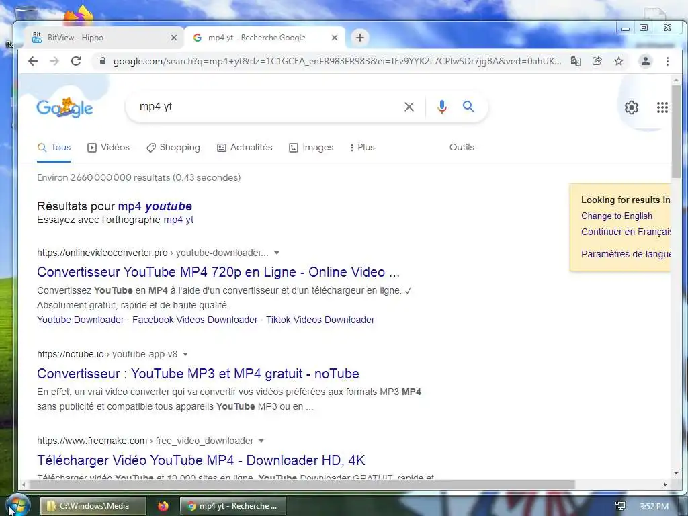This screenshot has width=688, height=516.
Task: Open a new browser tab
Action: click(360, 38)
